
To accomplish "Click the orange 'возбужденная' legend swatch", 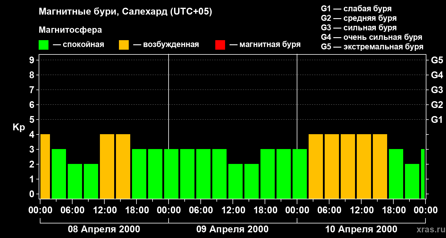I will 124,45.
